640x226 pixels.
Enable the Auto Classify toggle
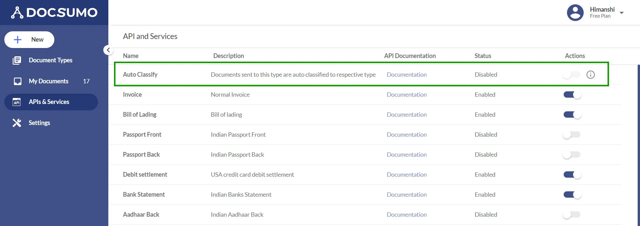pos(571,75)
